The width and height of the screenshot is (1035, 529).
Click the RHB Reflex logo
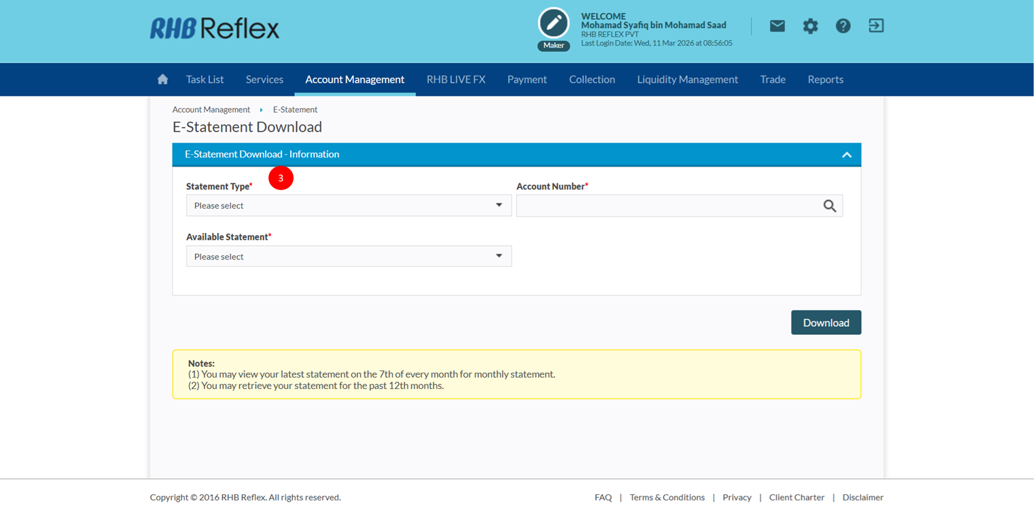[x=215, y=28]
